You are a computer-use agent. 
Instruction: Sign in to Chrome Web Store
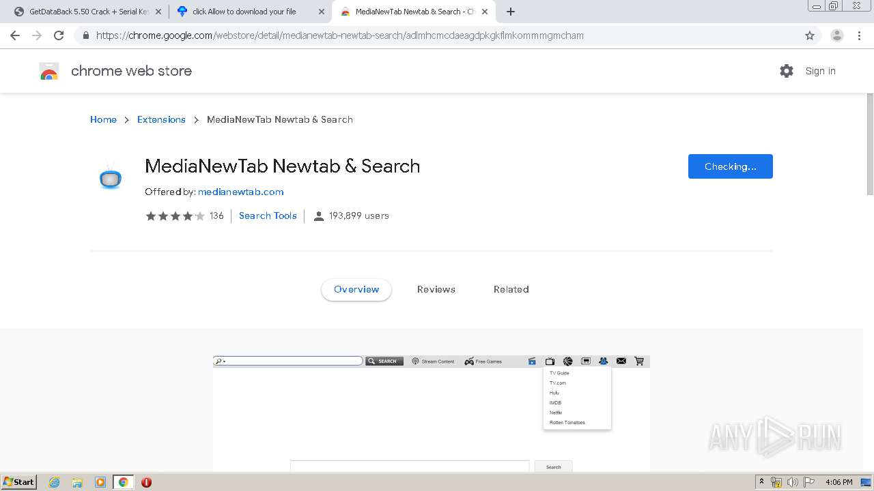(x=820, y=71)
